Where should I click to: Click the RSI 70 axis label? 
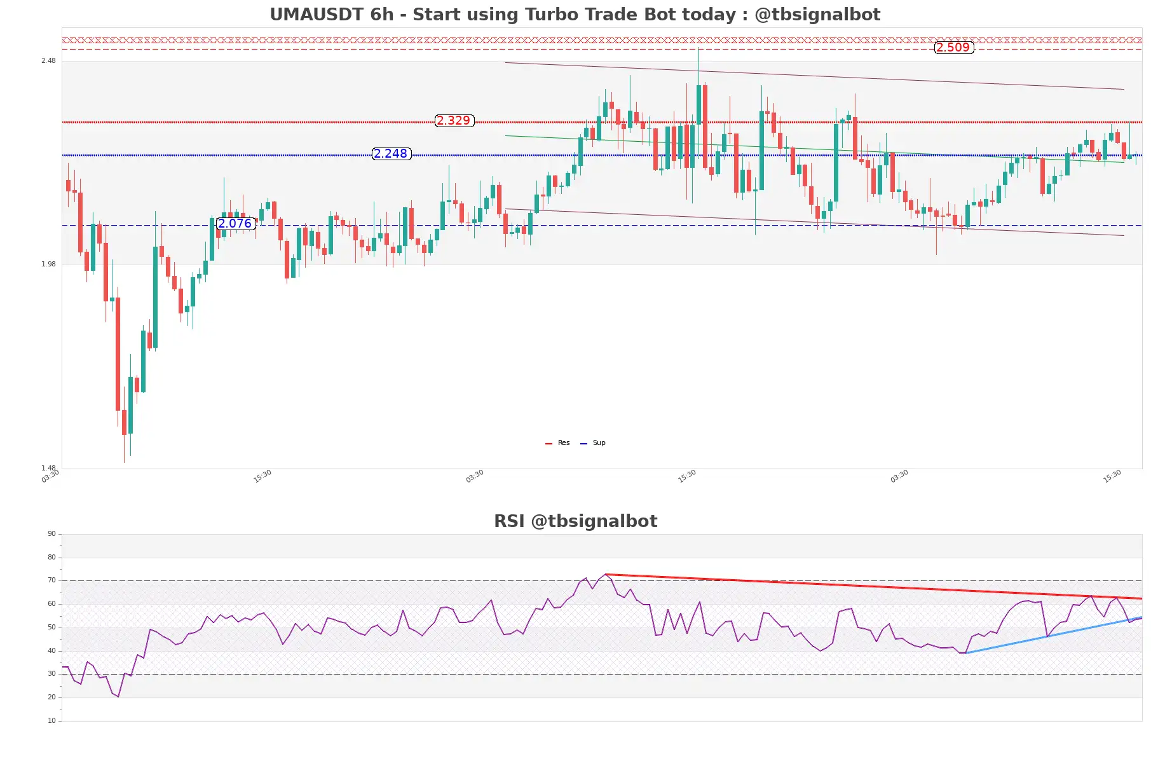tap(51, 580)
